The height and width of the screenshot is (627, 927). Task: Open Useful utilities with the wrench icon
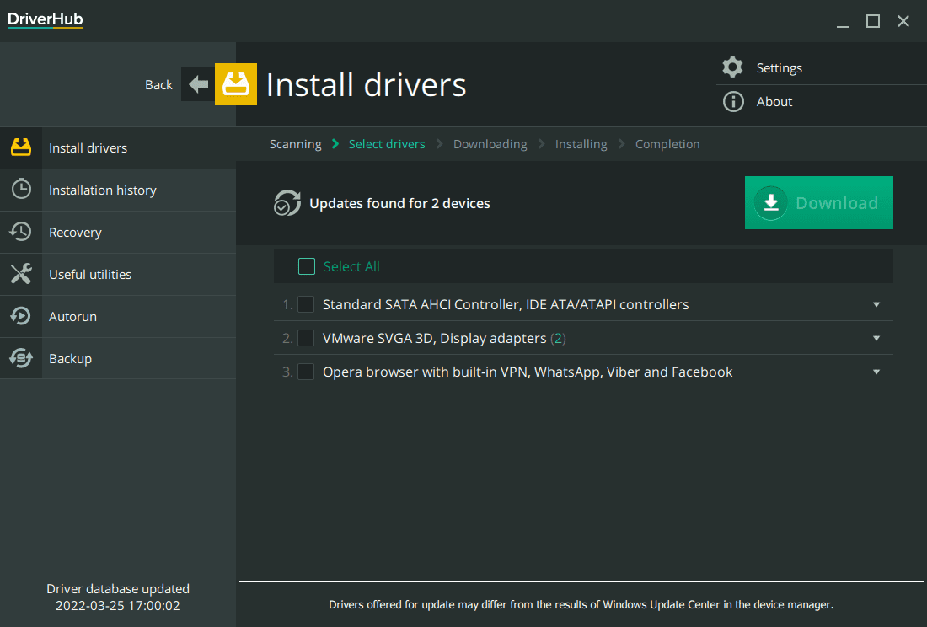coord(20,274)
